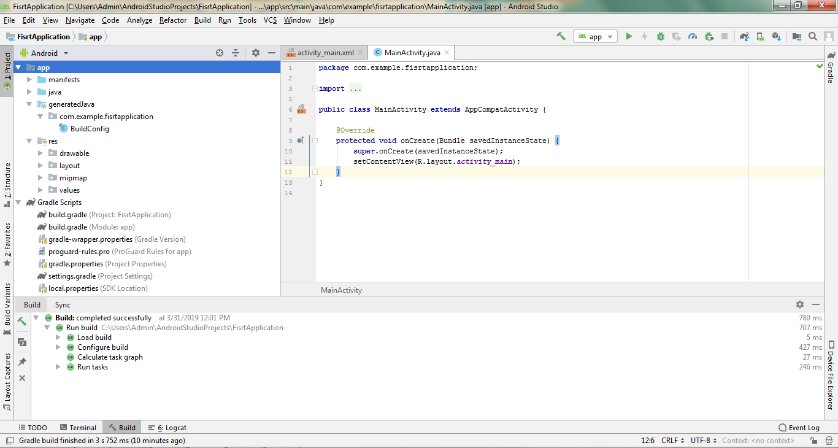Expand the java folder arrow

(29, 92)
